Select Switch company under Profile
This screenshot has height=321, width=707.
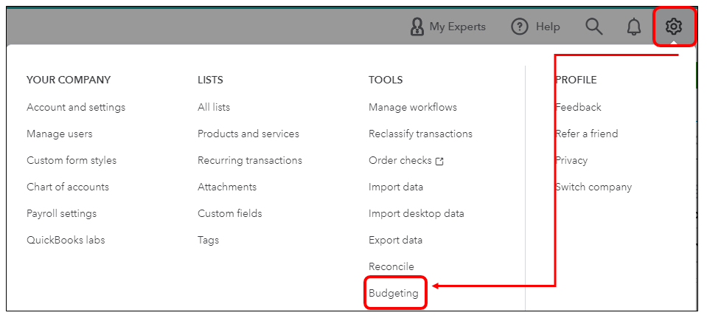593,187
